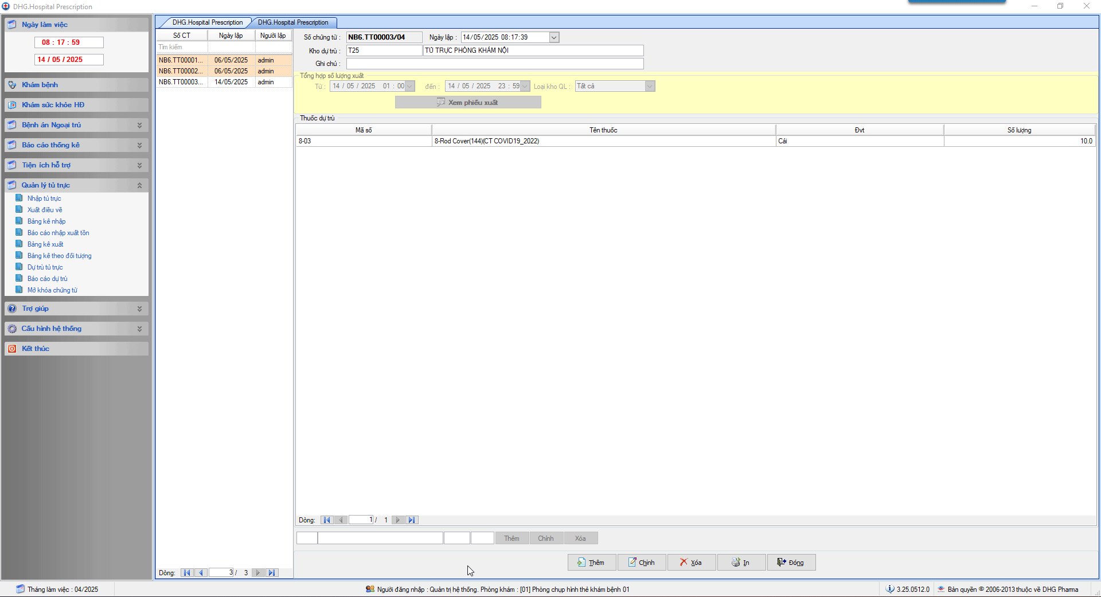Open Nhập tủ trực menu item

click(44, 198)
